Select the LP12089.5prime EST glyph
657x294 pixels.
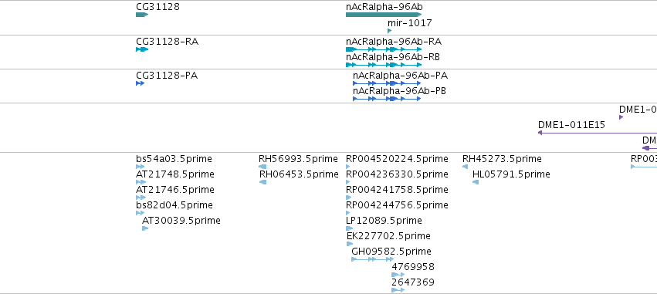[350, 228]
